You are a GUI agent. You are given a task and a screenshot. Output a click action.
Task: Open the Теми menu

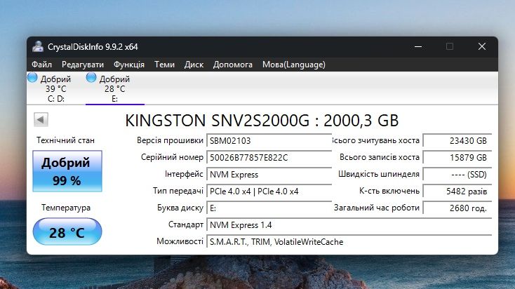point(165,65)
